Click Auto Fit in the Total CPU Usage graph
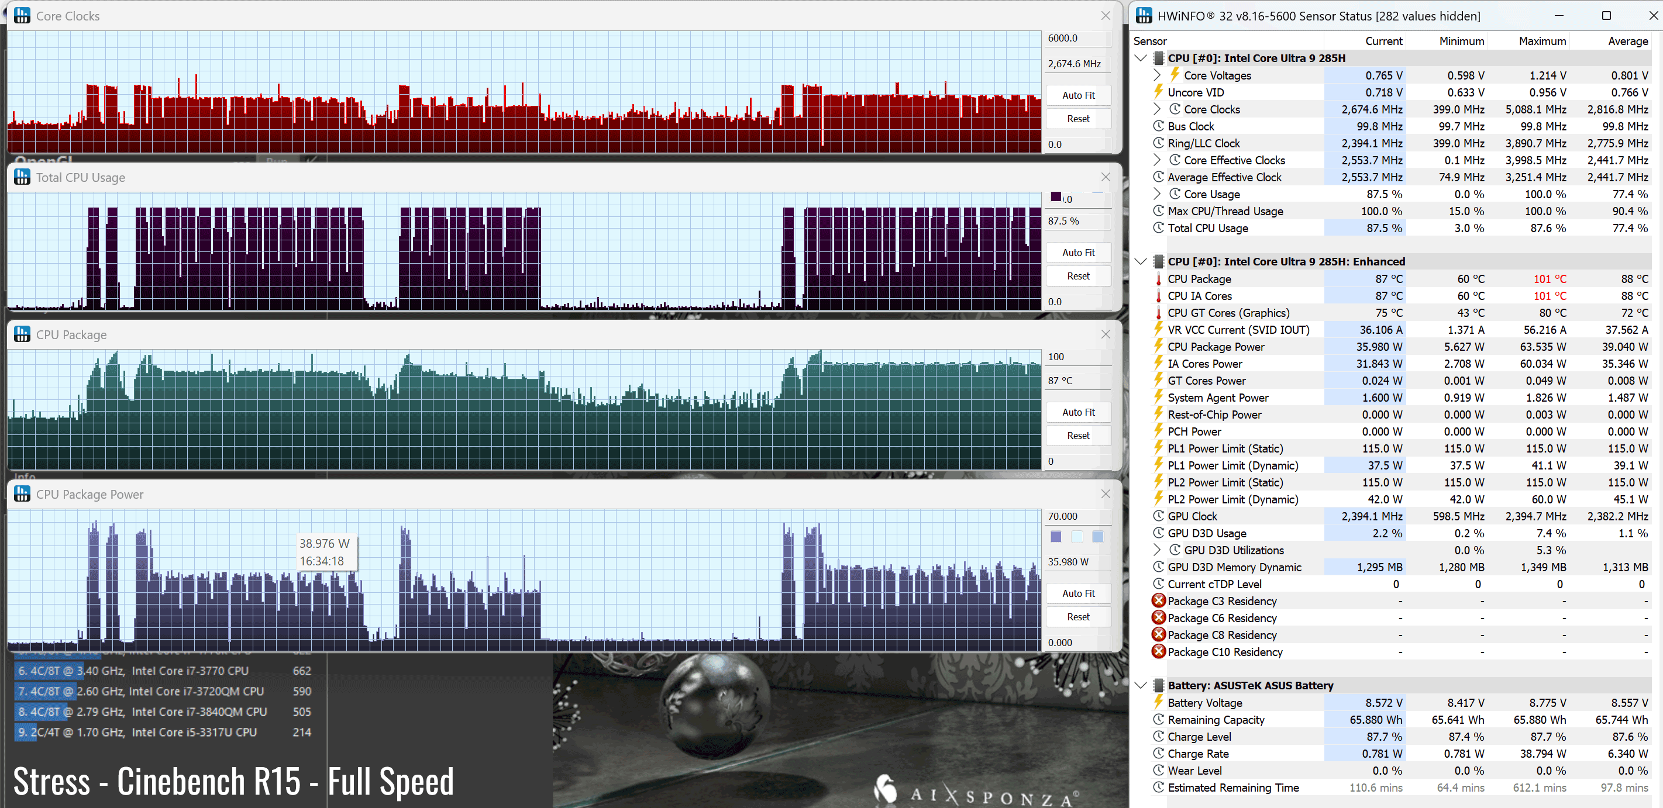Image resolution: width=1663 pixels, height=808 pixels. click(1078, 253)
